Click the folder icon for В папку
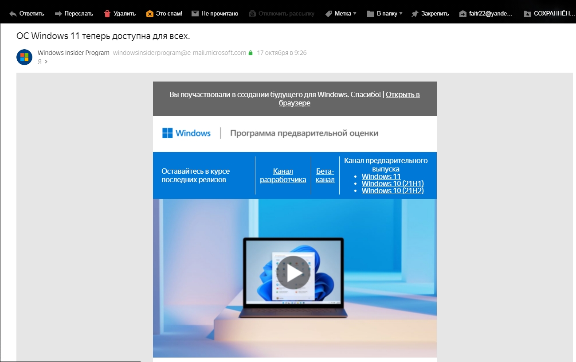 tap(371, 14)
